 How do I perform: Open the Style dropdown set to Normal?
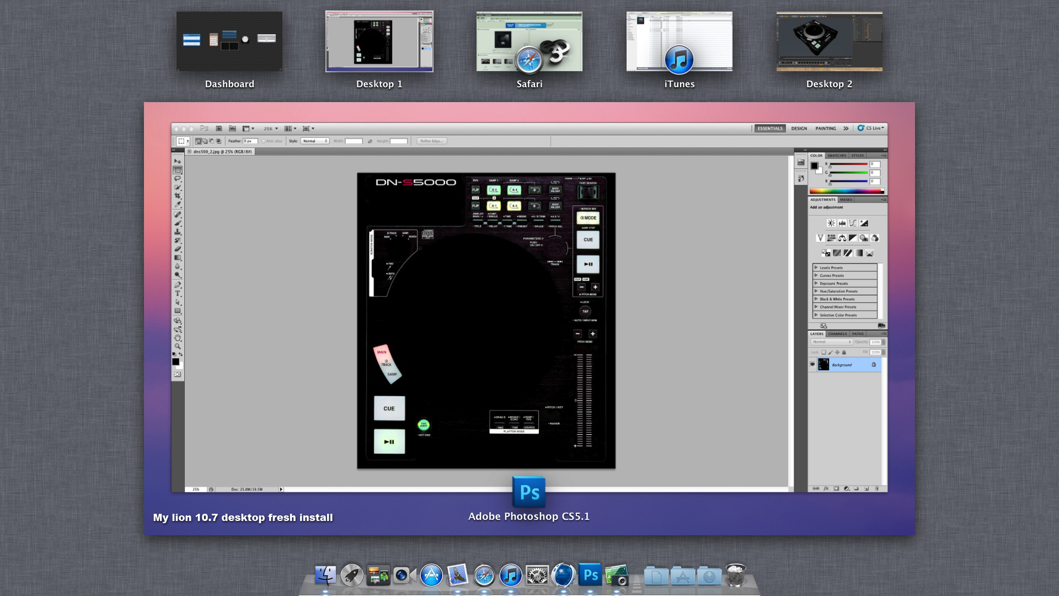[x=315, y=141]
